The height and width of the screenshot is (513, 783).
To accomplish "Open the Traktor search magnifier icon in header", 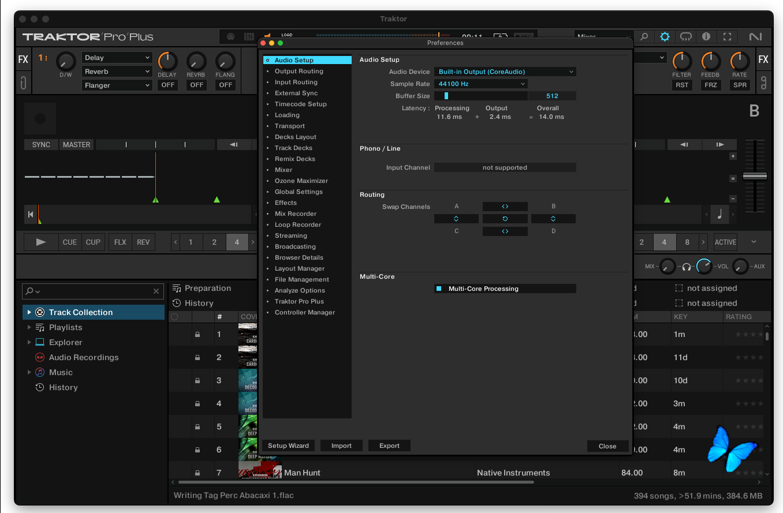I will [644, 37].
